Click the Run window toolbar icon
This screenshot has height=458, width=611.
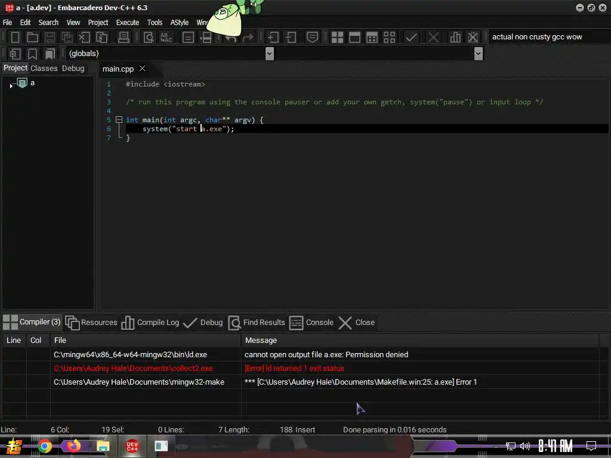click(354, 38)
